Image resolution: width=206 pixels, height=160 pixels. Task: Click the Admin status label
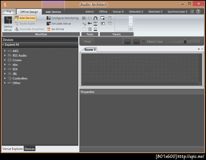click(90, 12)
